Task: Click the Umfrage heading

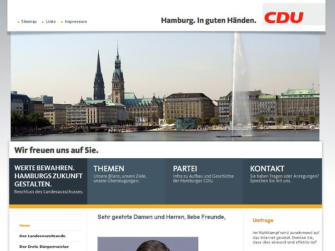Action: click(x=263, y=220)
